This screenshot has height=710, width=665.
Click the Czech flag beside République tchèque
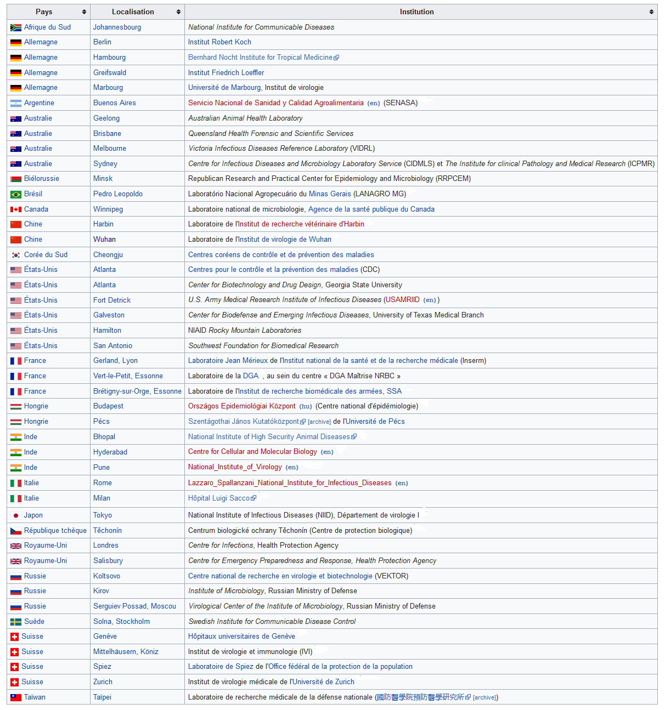(x=16, y=531)
